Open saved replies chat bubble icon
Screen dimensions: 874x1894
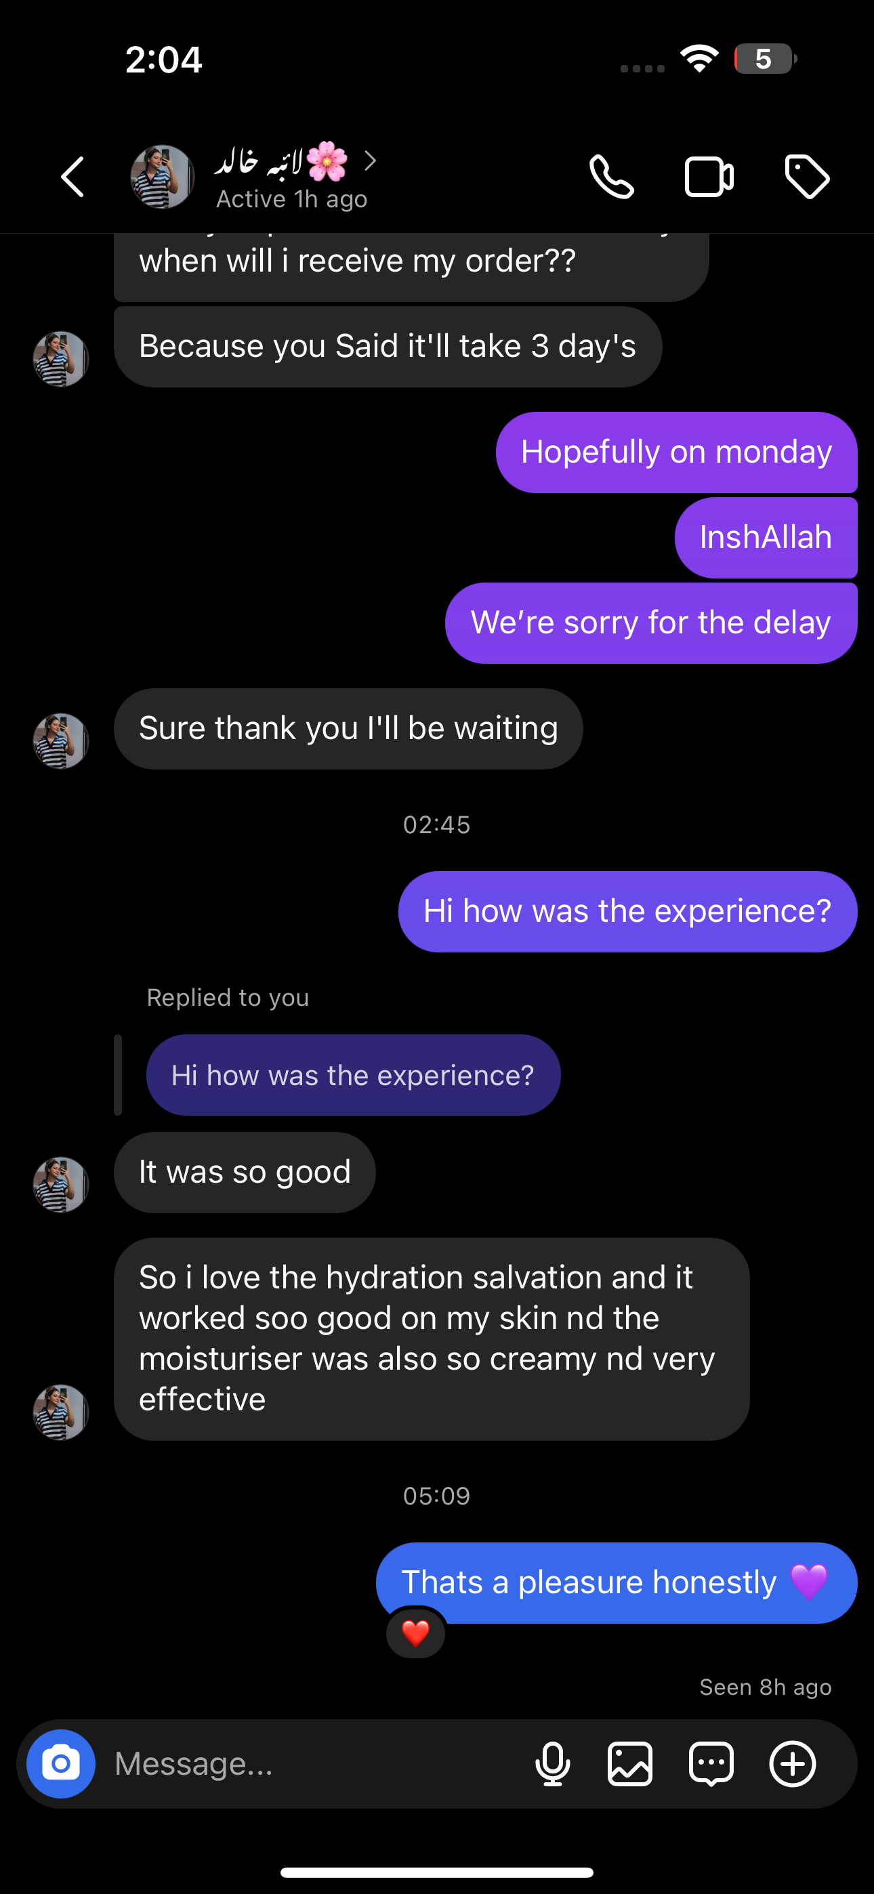pyautogui.click(x=711, y=1764)
